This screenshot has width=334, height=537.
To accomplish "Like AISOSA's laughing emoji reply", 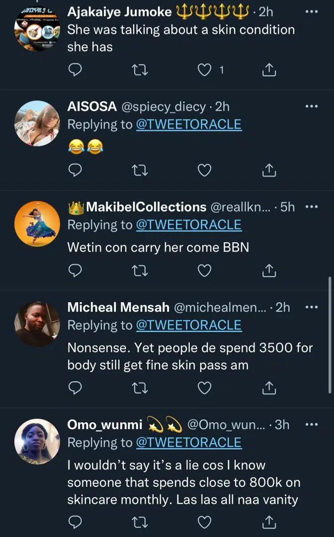I will (x=204, y=171).
